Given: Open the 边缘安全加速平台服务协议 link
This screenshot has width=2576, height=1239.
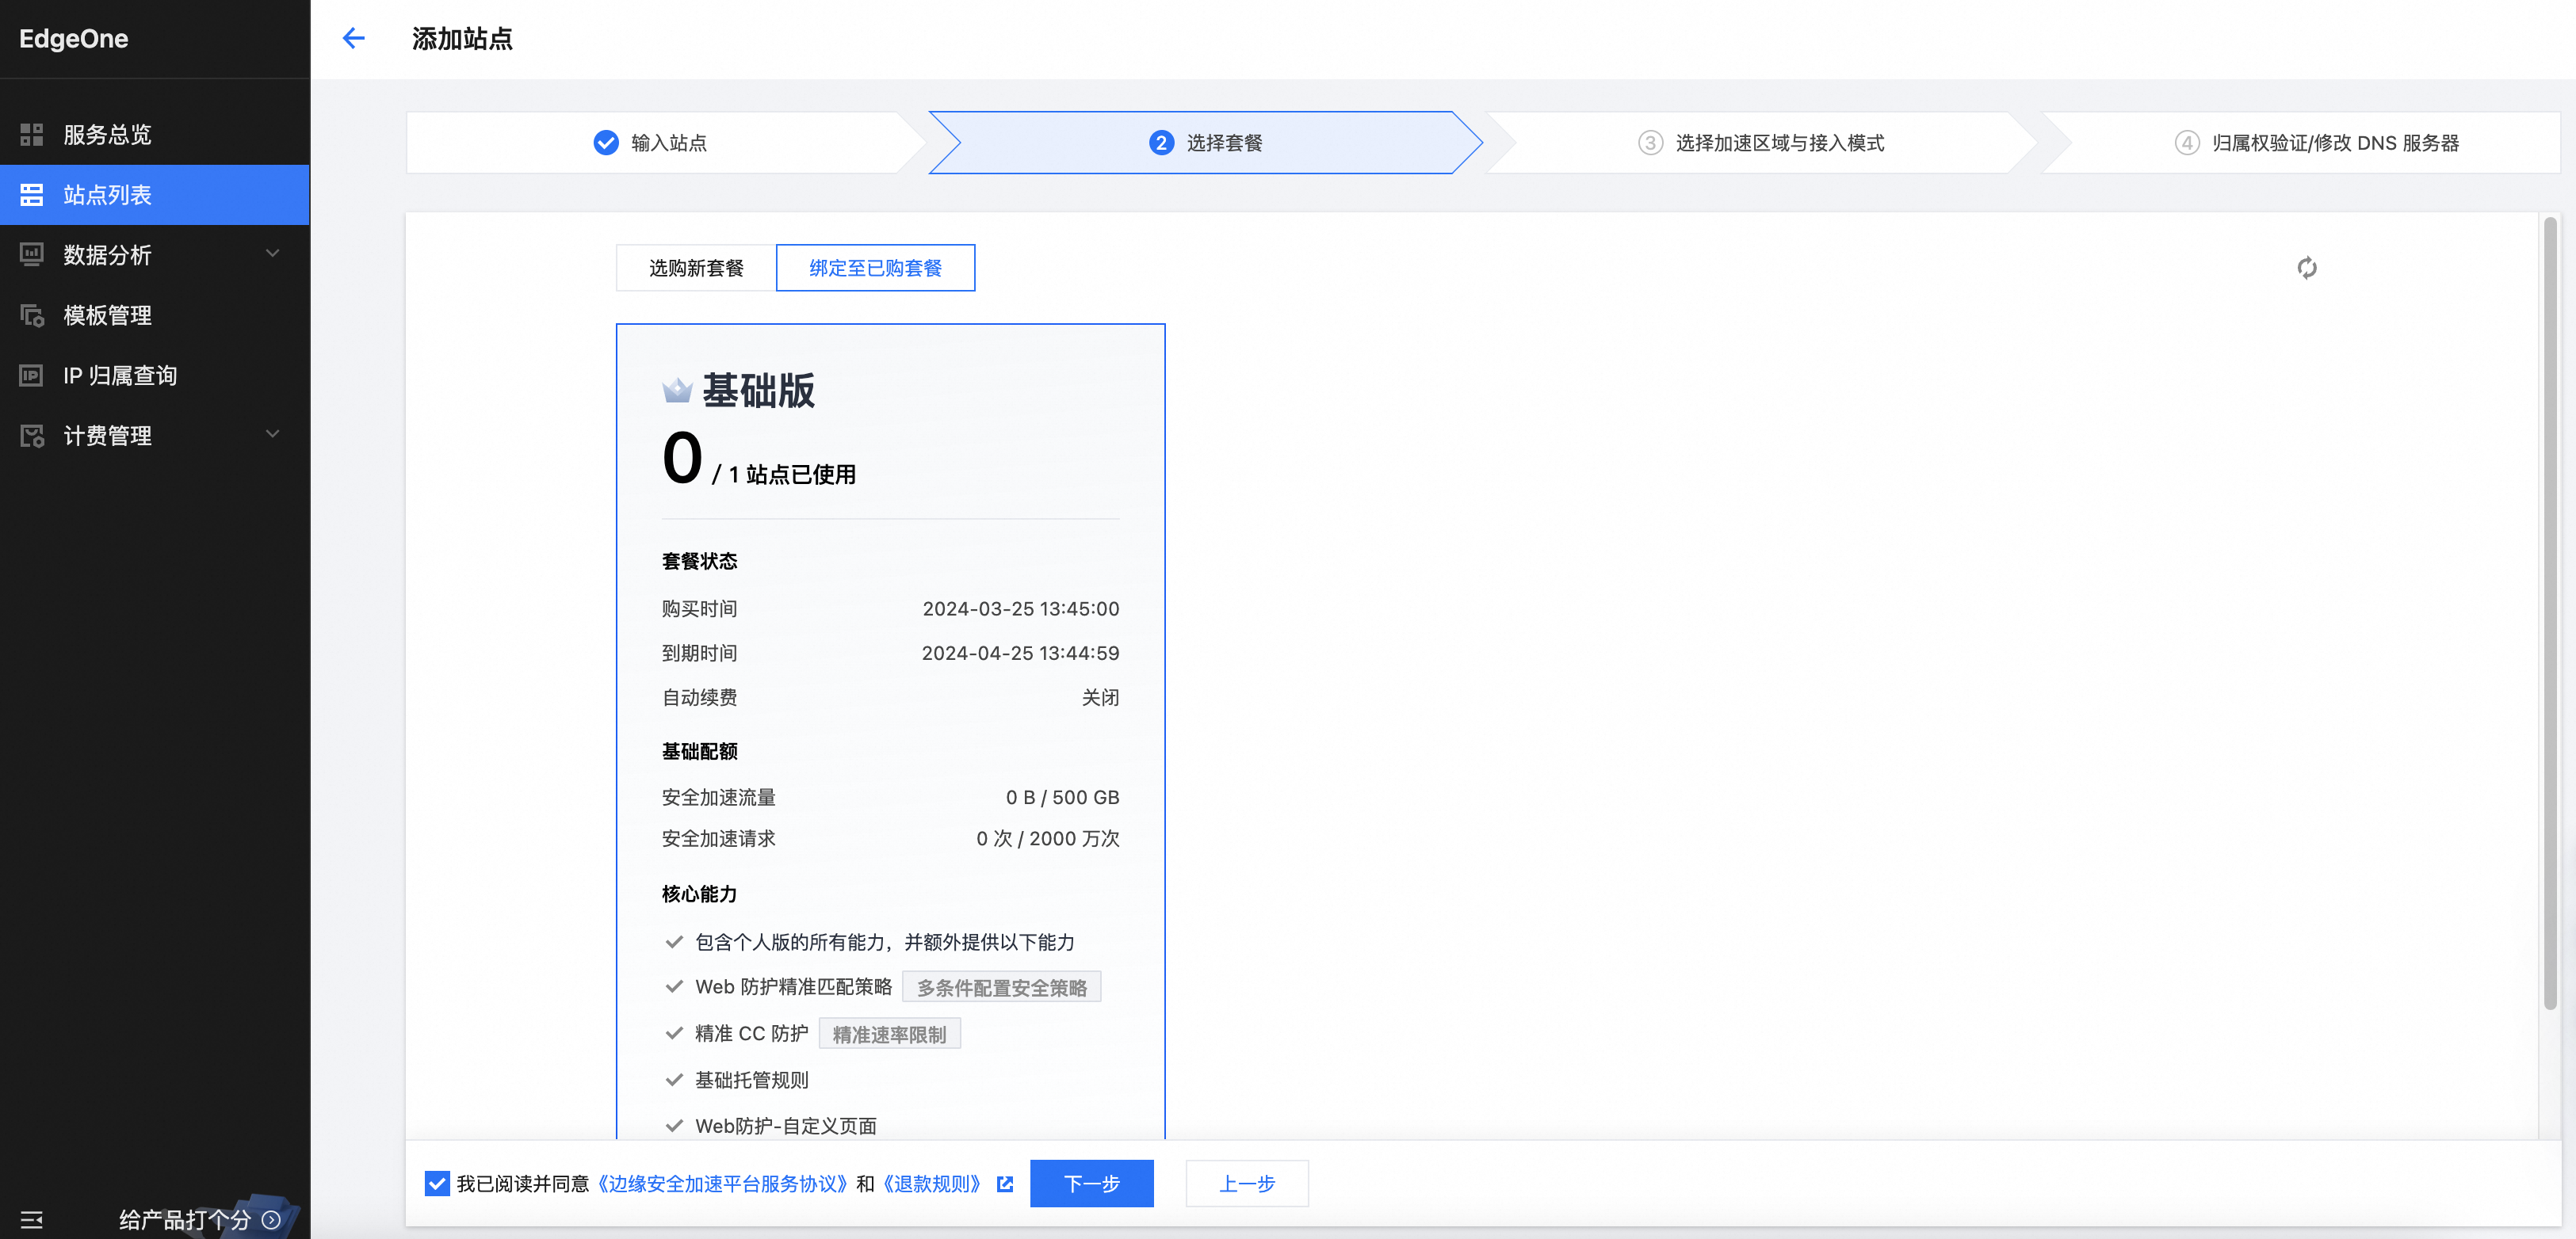Looking at the screenshot, I should point(722,1183).
